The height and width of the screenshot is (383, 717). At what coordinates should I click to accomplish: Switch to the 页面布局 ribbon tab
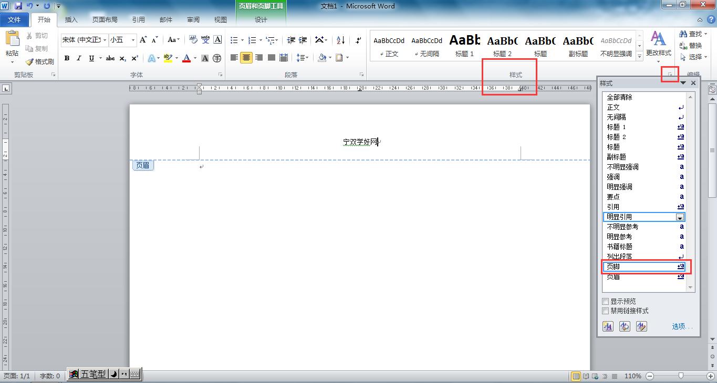(105, 20)
